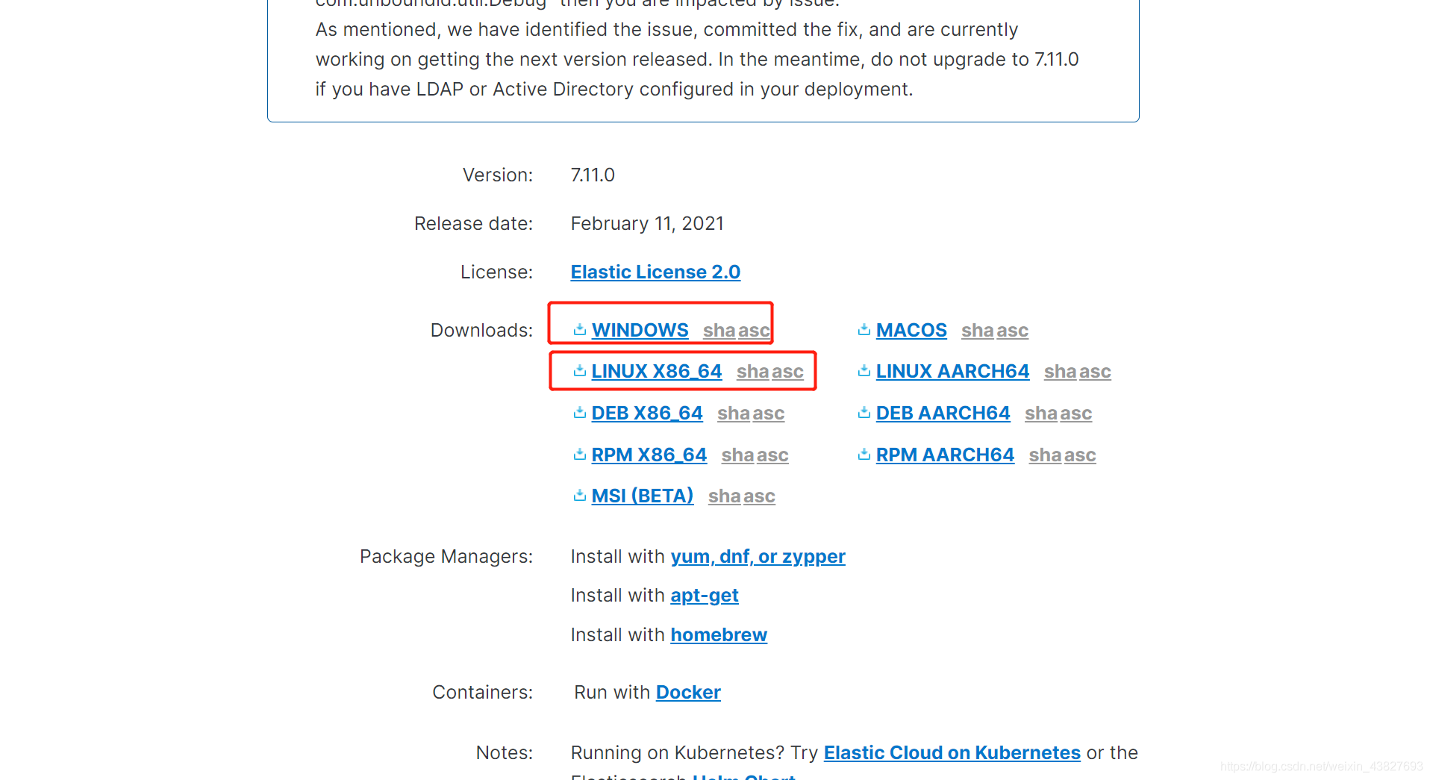The image size is (1430, 780).
Task: Open the Elastic Cloud on Kubernetes link
Action: pos(952,752)
